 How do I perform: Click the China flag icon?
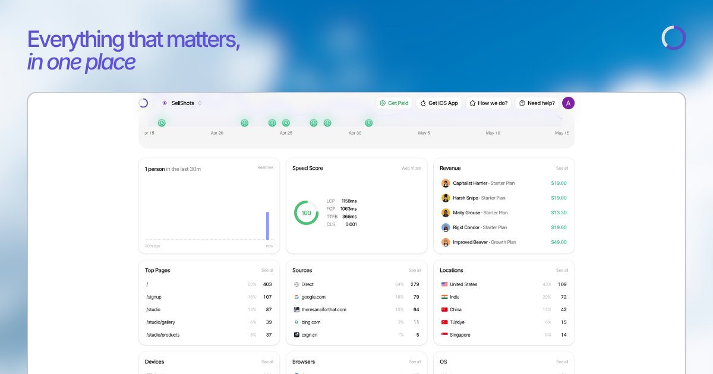444,309
